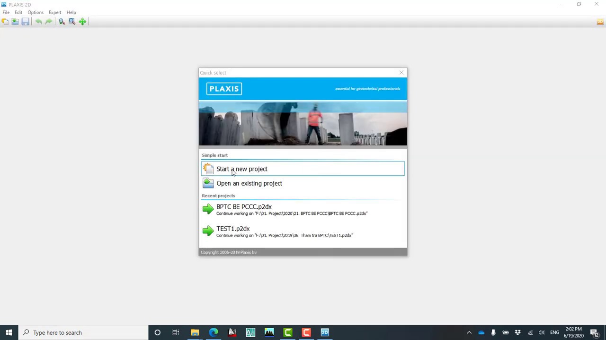Click the OneDrive cloud tray icon

click(x=481, y=332)
